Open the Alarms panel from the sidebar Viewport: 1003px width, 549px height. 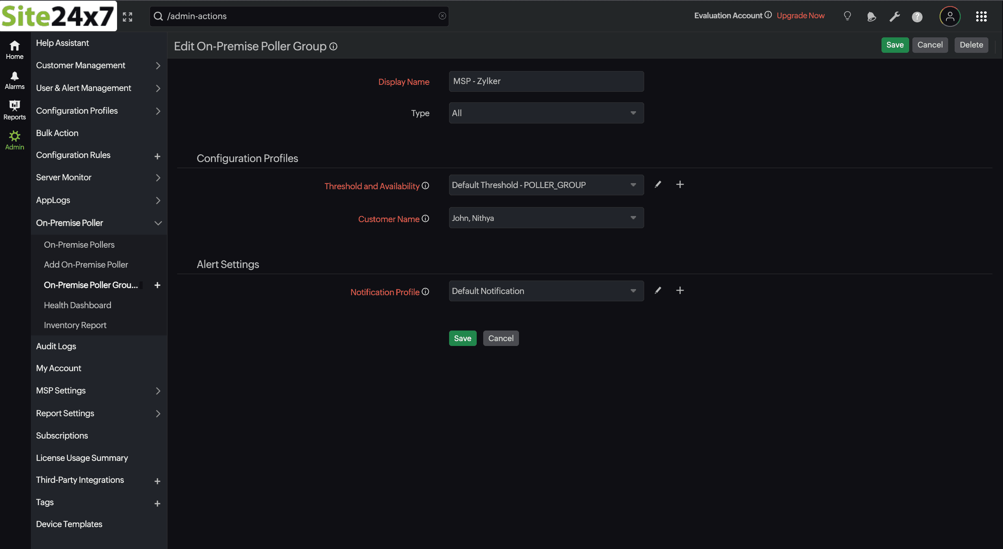pos(14,80)
